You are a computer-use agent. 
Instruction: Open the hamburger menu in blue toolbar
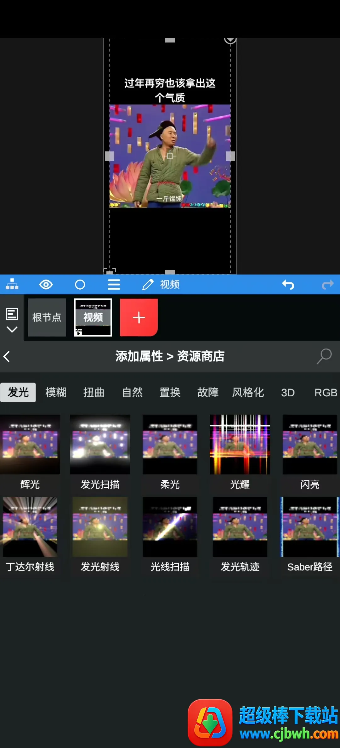click(114, 285)
